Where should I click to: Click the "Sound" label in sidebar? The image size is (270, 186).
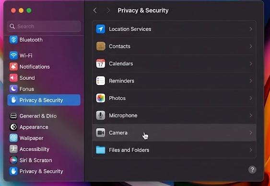tap(27, 78)
